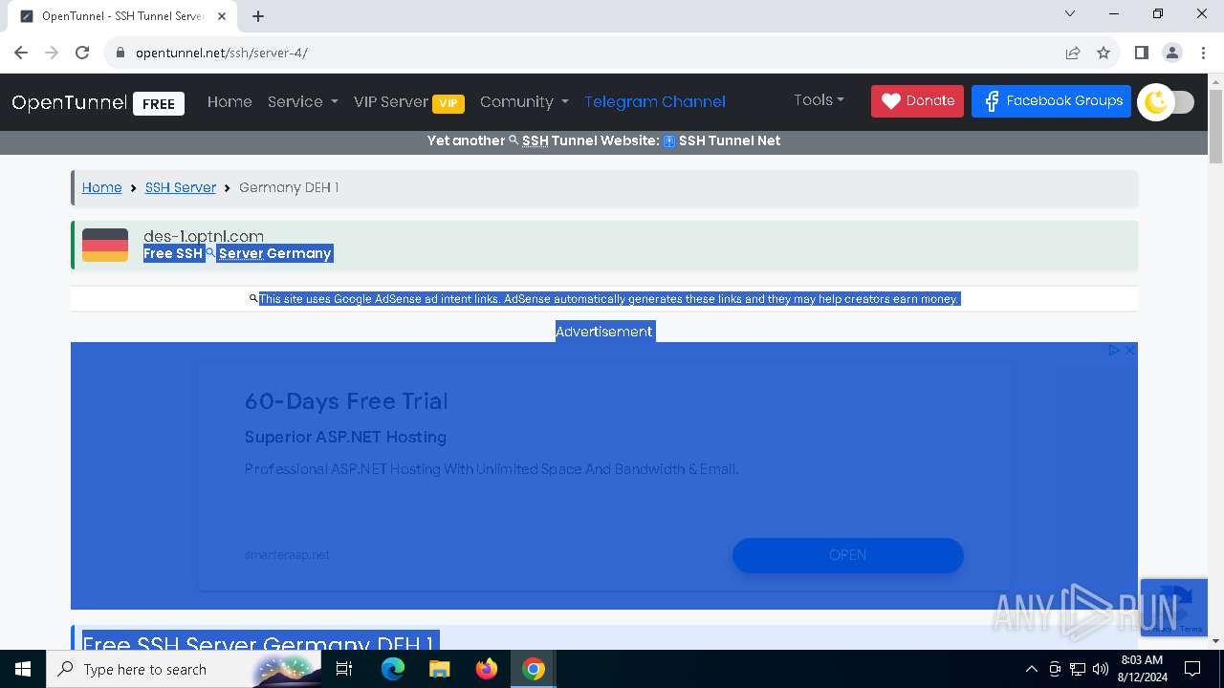This screenshot has height=688, width=1224.
Task: Open the browser side panel
Action: point(1141,53)
